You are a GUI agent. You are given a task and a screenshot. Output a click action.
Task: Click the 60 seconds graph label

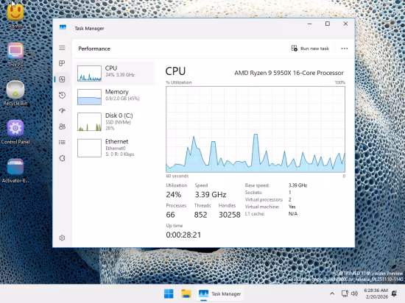(x=177, y=176)
